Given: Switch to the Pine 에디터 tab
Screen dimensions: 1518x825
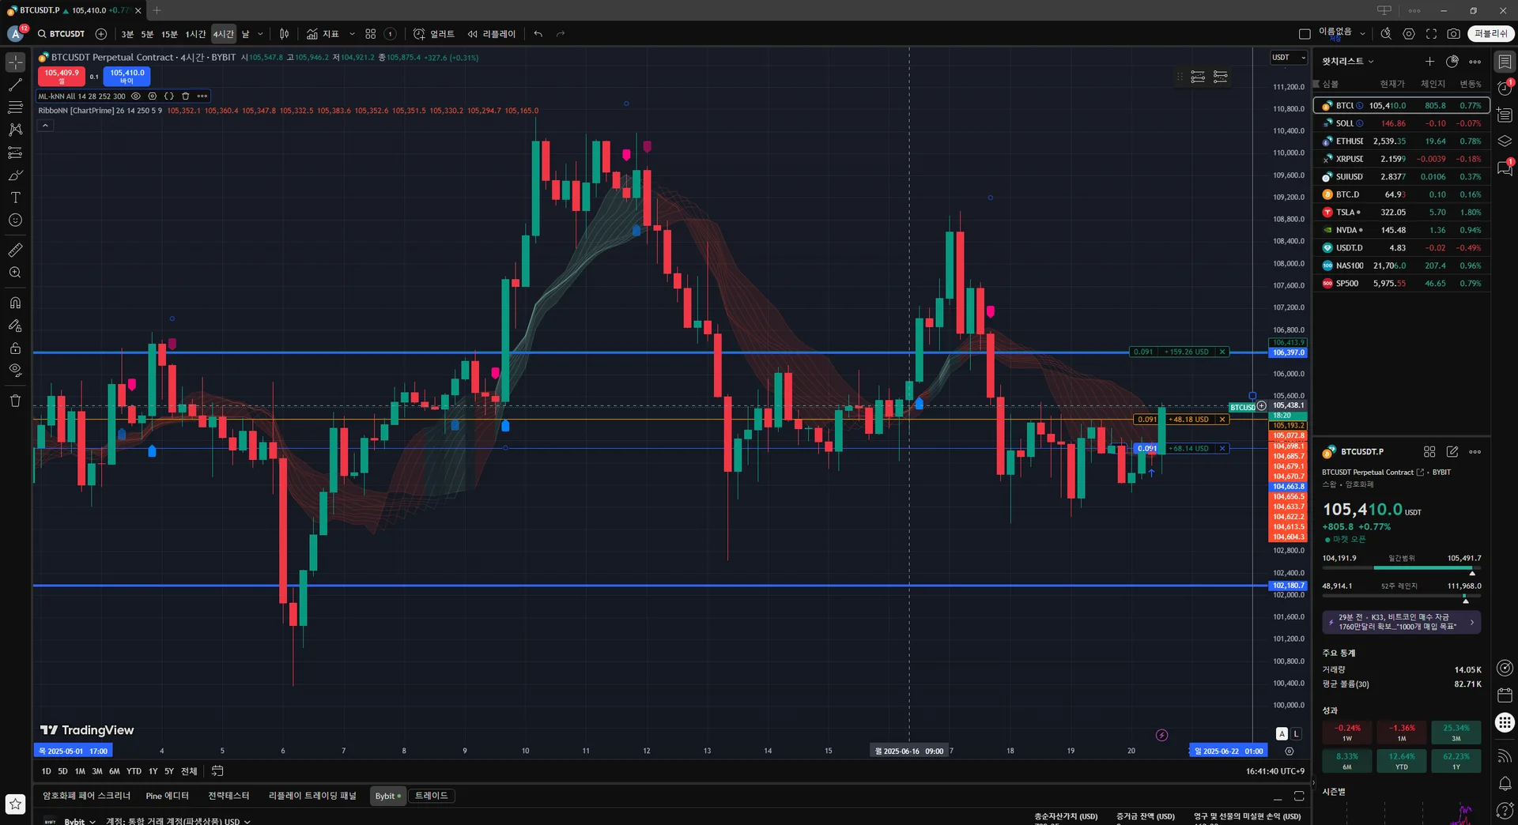Looking at the screenshot, I should (x=168, y=796).
